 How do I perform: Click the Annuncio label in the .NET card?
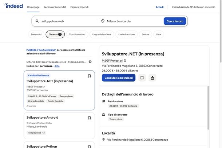click(x=31, y=106)
